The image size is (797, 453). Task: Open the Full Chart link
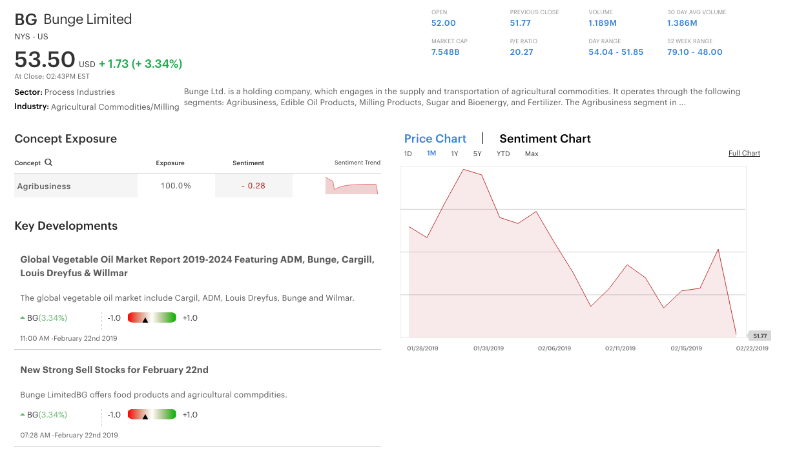point(744,153)
